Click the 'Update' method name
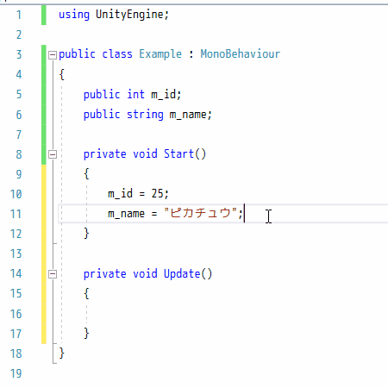This screenshot has height=388, width=388. click(182, 273)
